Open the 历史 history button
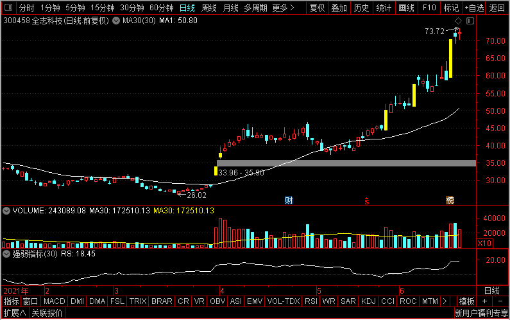510x320 pixels. click(x=361, y=8)
